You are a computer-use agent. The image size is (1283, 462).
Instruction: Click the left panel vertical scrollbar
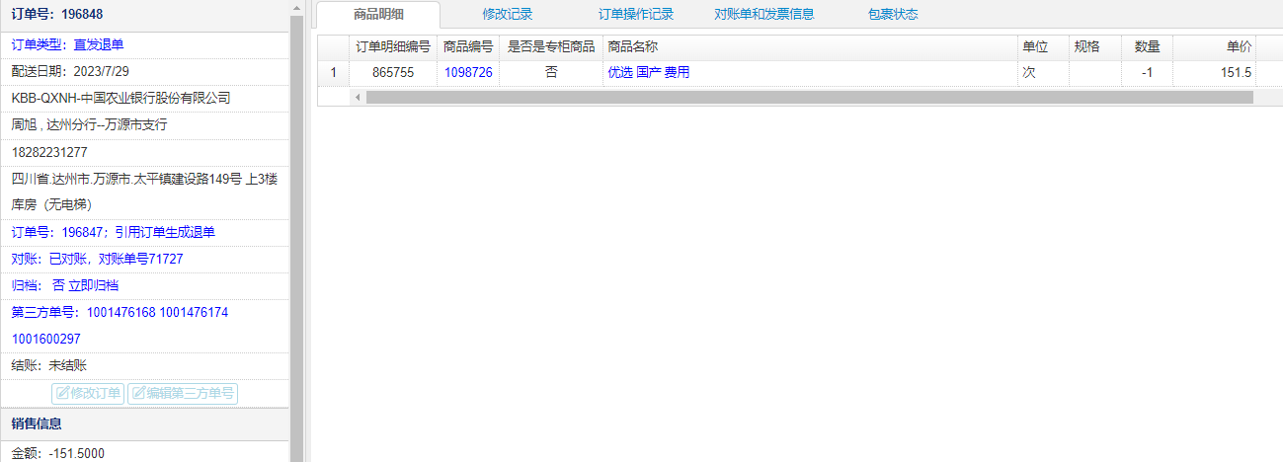(x=296, y=238)
